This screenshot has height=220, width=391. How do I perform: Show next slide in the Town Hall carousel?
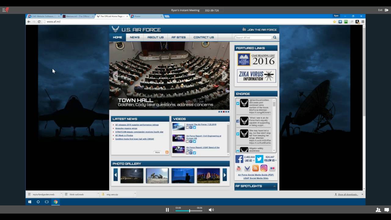(x=225, y=75)
